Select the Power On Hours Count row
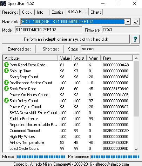The height and width of the screenshot is (166, 142). tap(68, 95)
